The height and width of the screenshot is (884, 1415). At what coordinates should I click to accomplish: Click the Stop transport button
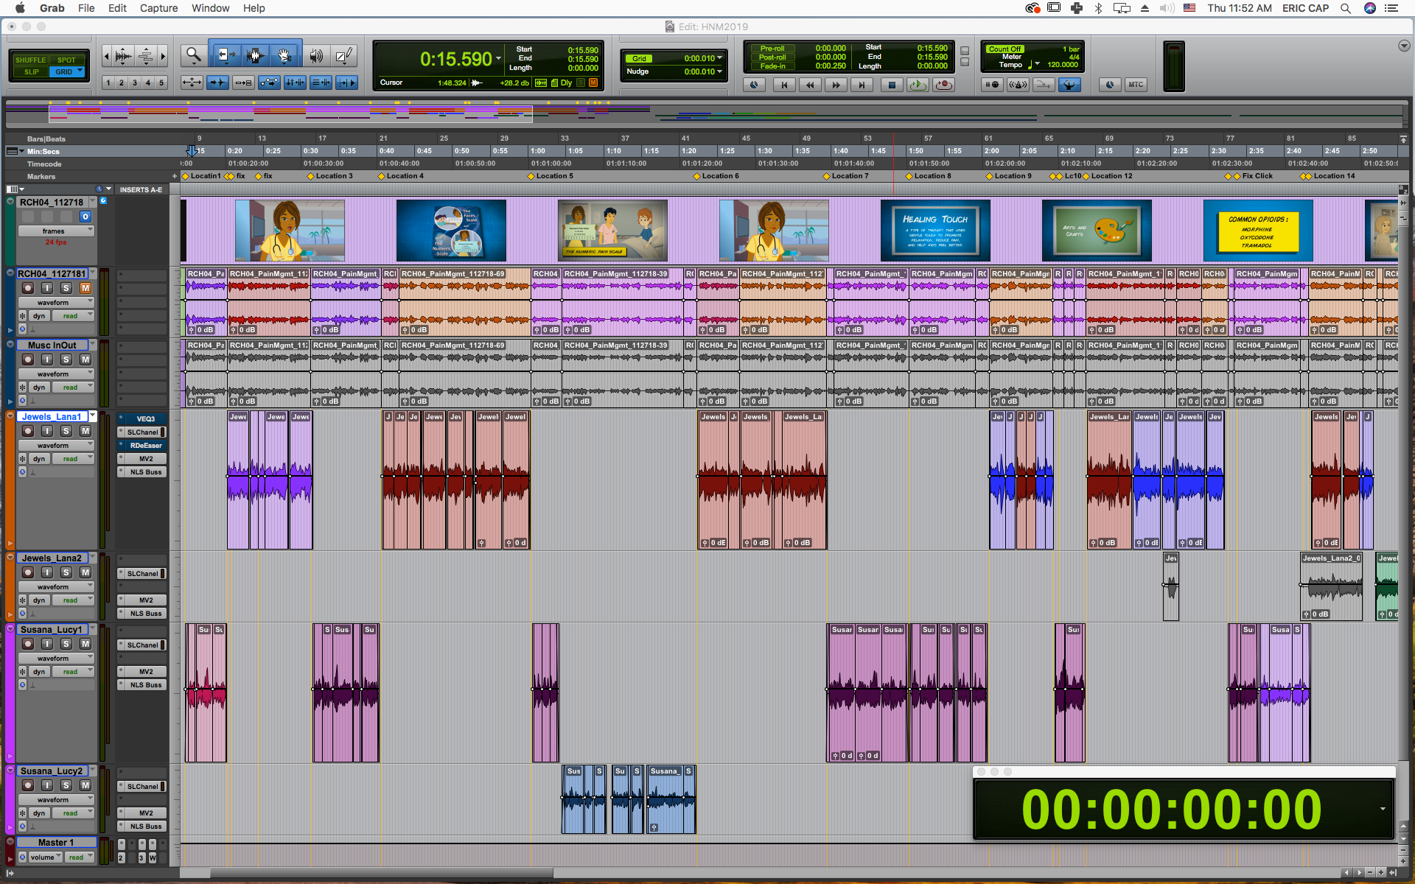pyautogui.click(x=892, y=85)
